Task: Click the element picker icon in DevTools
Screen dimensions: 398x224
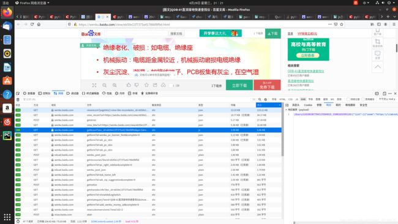Action: 18,94
